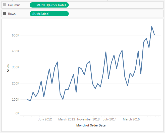Screen dimensions: 165x133
Task: Select the MONTH(Order Date) pill
Action: [51, 5]
